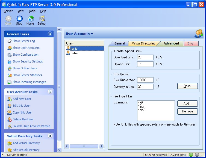Click the Reset disk quota button
This screenshot has width=206, height=158.
pos(187,86)
